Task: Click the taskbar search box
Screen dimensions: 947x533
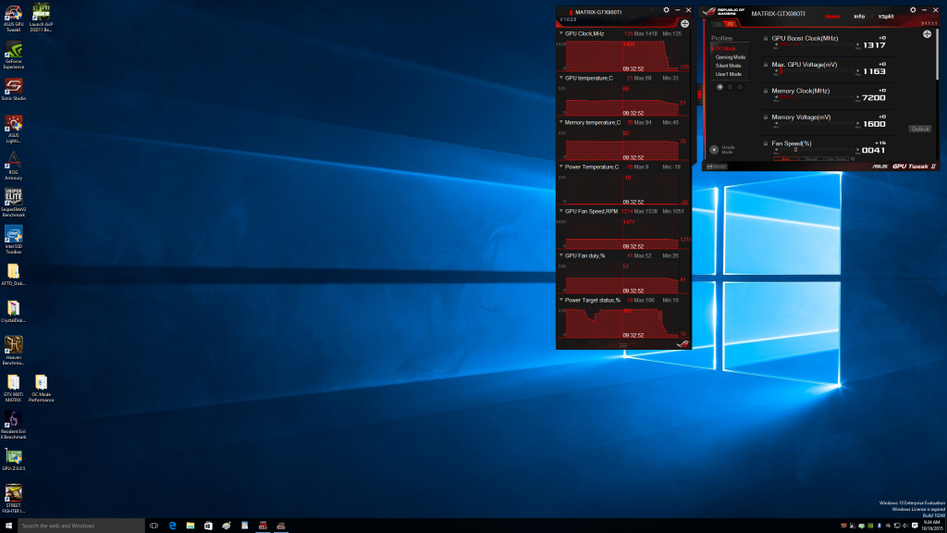Action: [81, 526]
